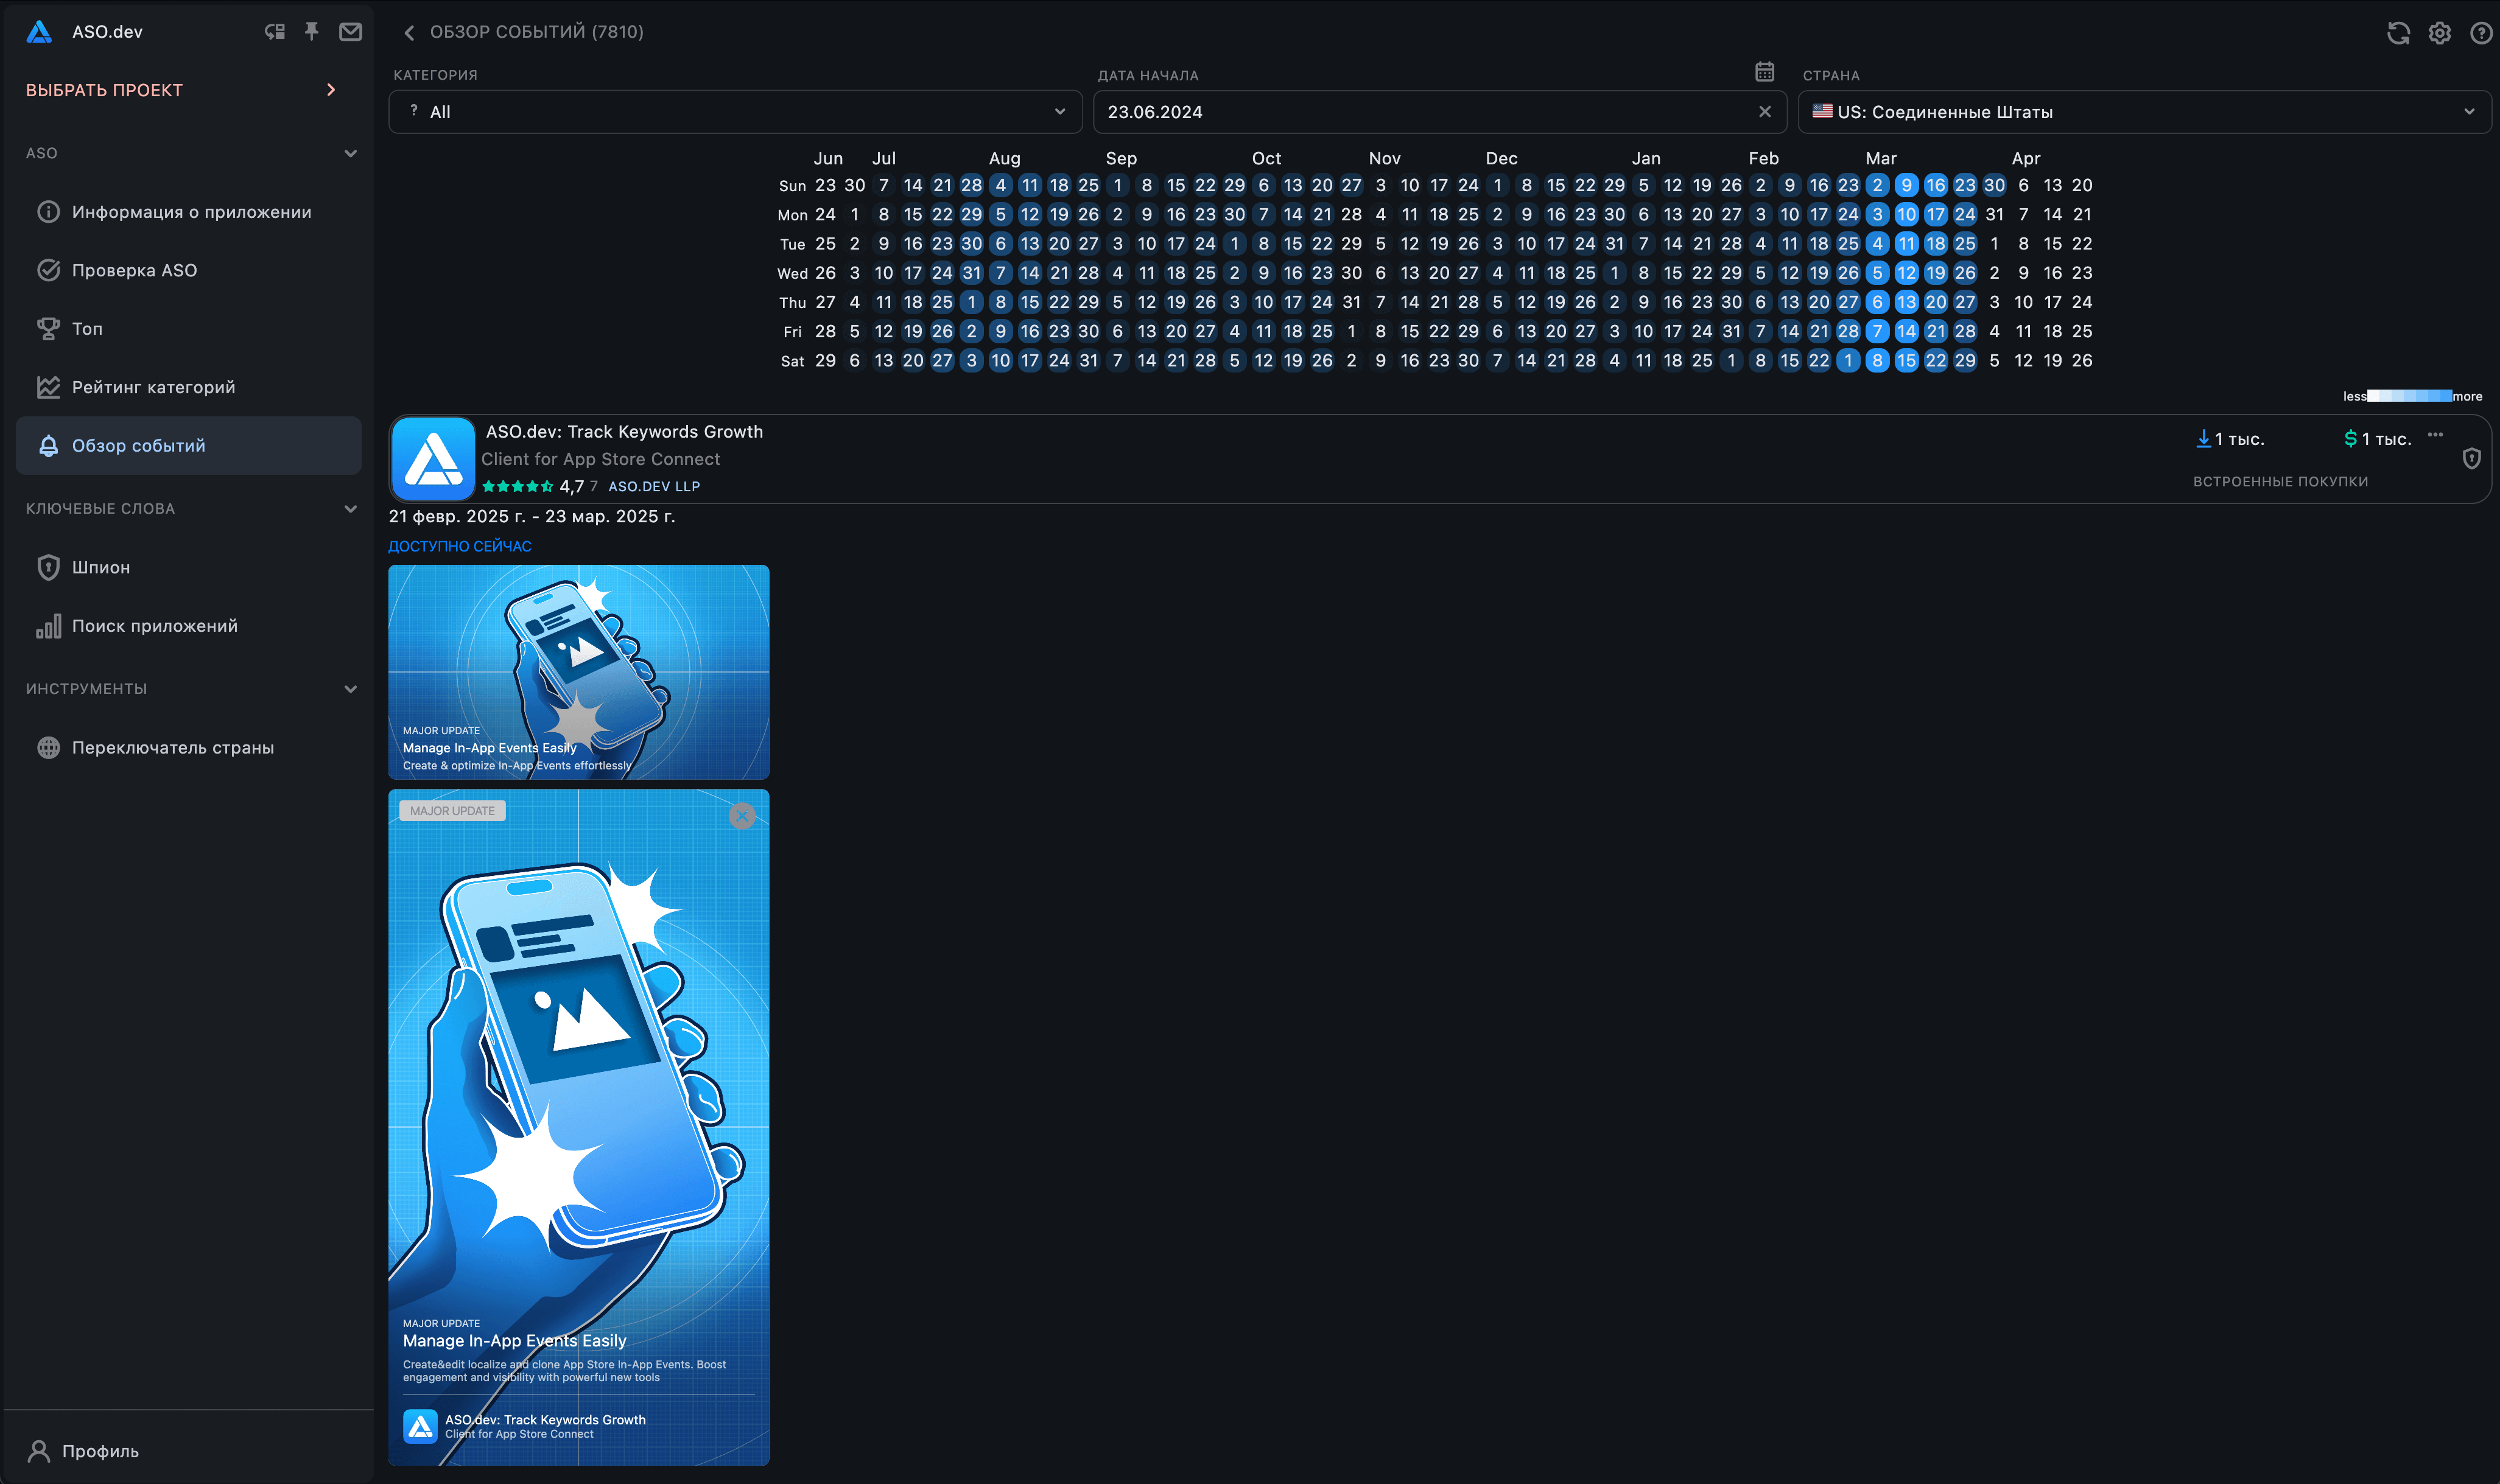The height and width of the screenshot is (1484, 2500).
Task: Close the enlarged event card preview
Action: (742, 816)
